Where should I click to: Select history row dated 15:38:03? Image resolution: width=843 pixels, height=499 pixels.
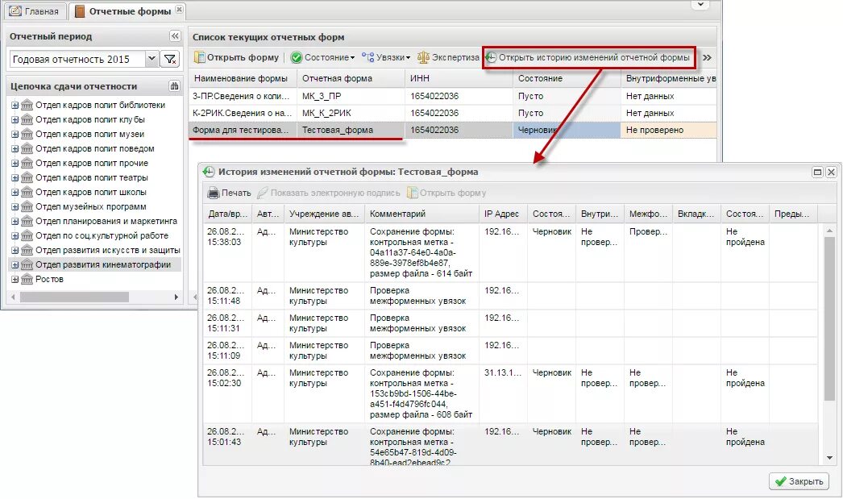[511, 252]
